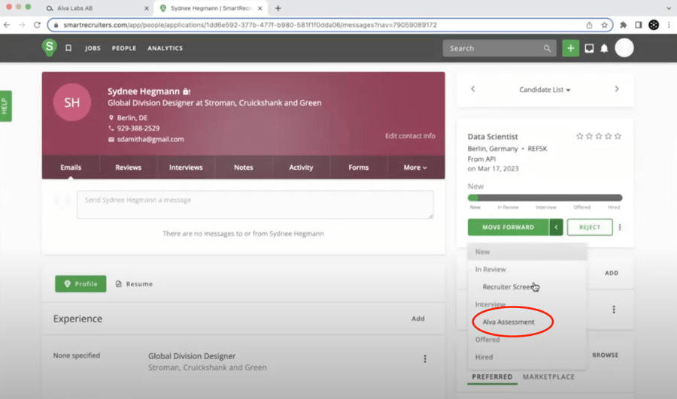Click the Reject button
The image size is (677, 399).
tap(590, 227)
